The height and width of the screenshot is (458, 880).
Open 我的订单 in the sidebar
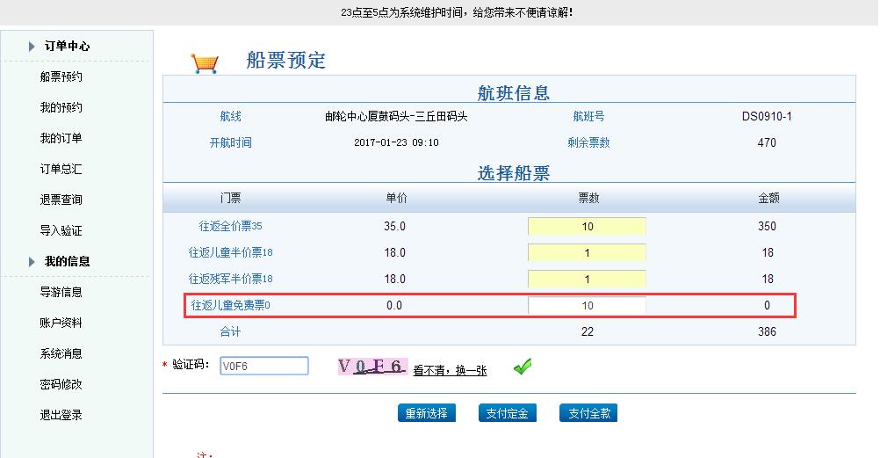[x=61, y=138]
